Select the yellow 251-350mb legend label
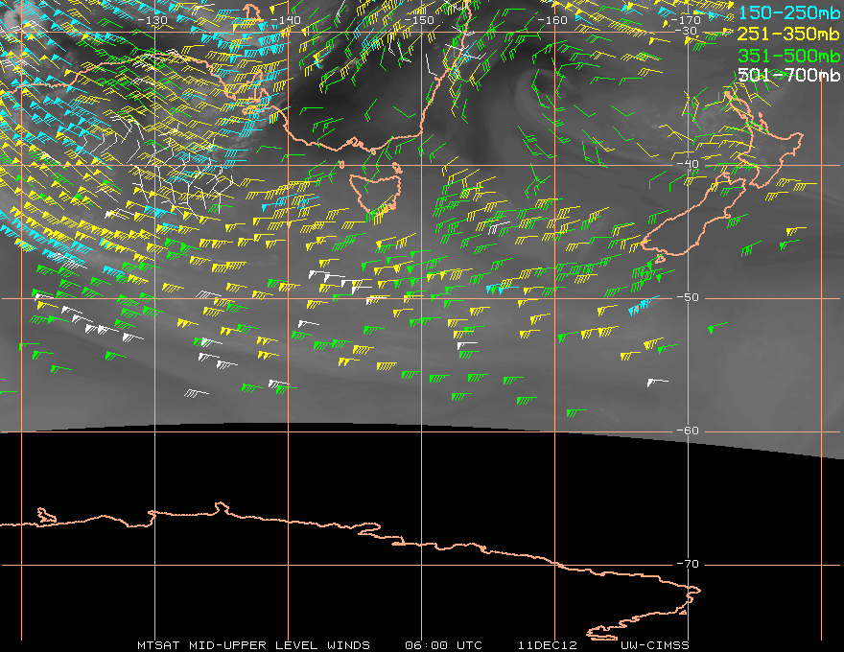 pyautogui.click(x=788, y=34)
